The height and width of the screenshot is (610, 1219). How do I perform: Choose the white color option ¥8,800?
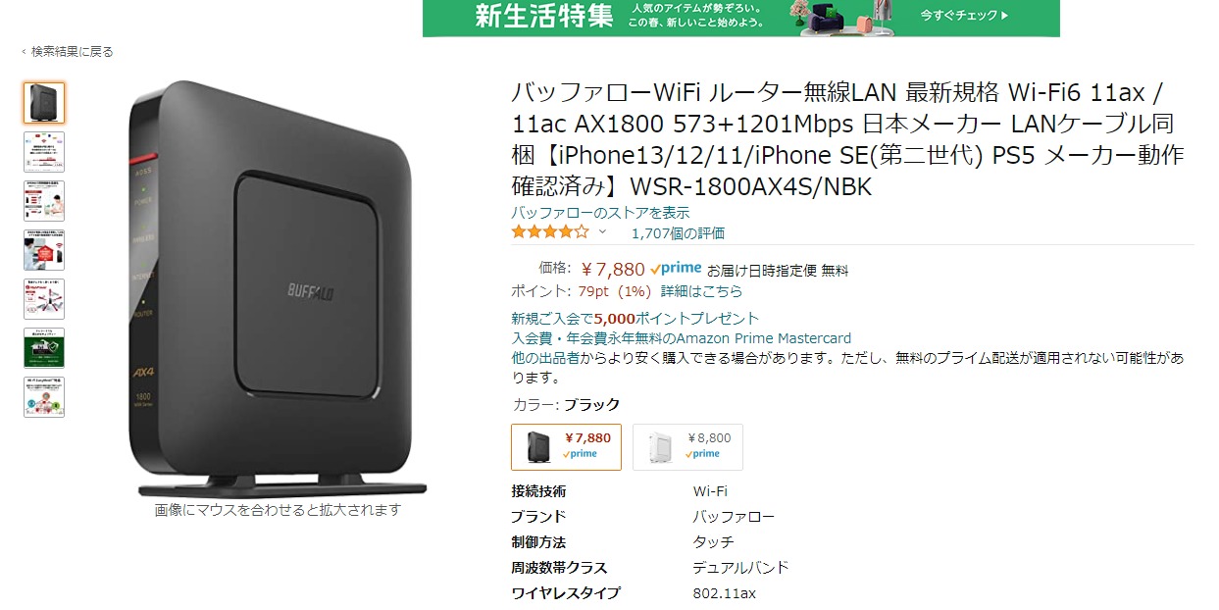(x=687, y=446)
